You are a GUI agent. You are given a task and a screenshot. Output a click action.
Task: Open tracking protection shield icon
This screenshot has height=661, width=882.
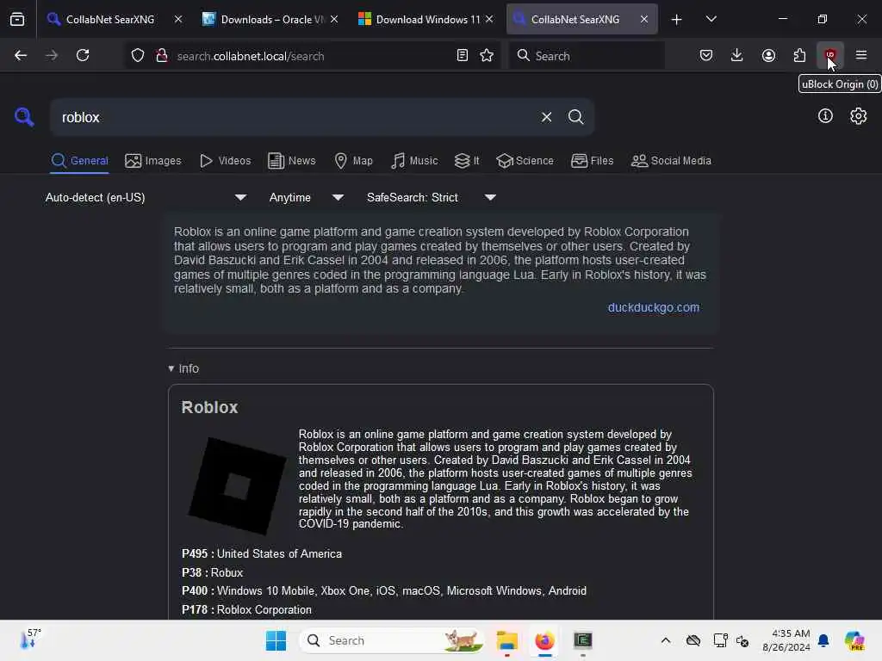click(x=138, y=56)
